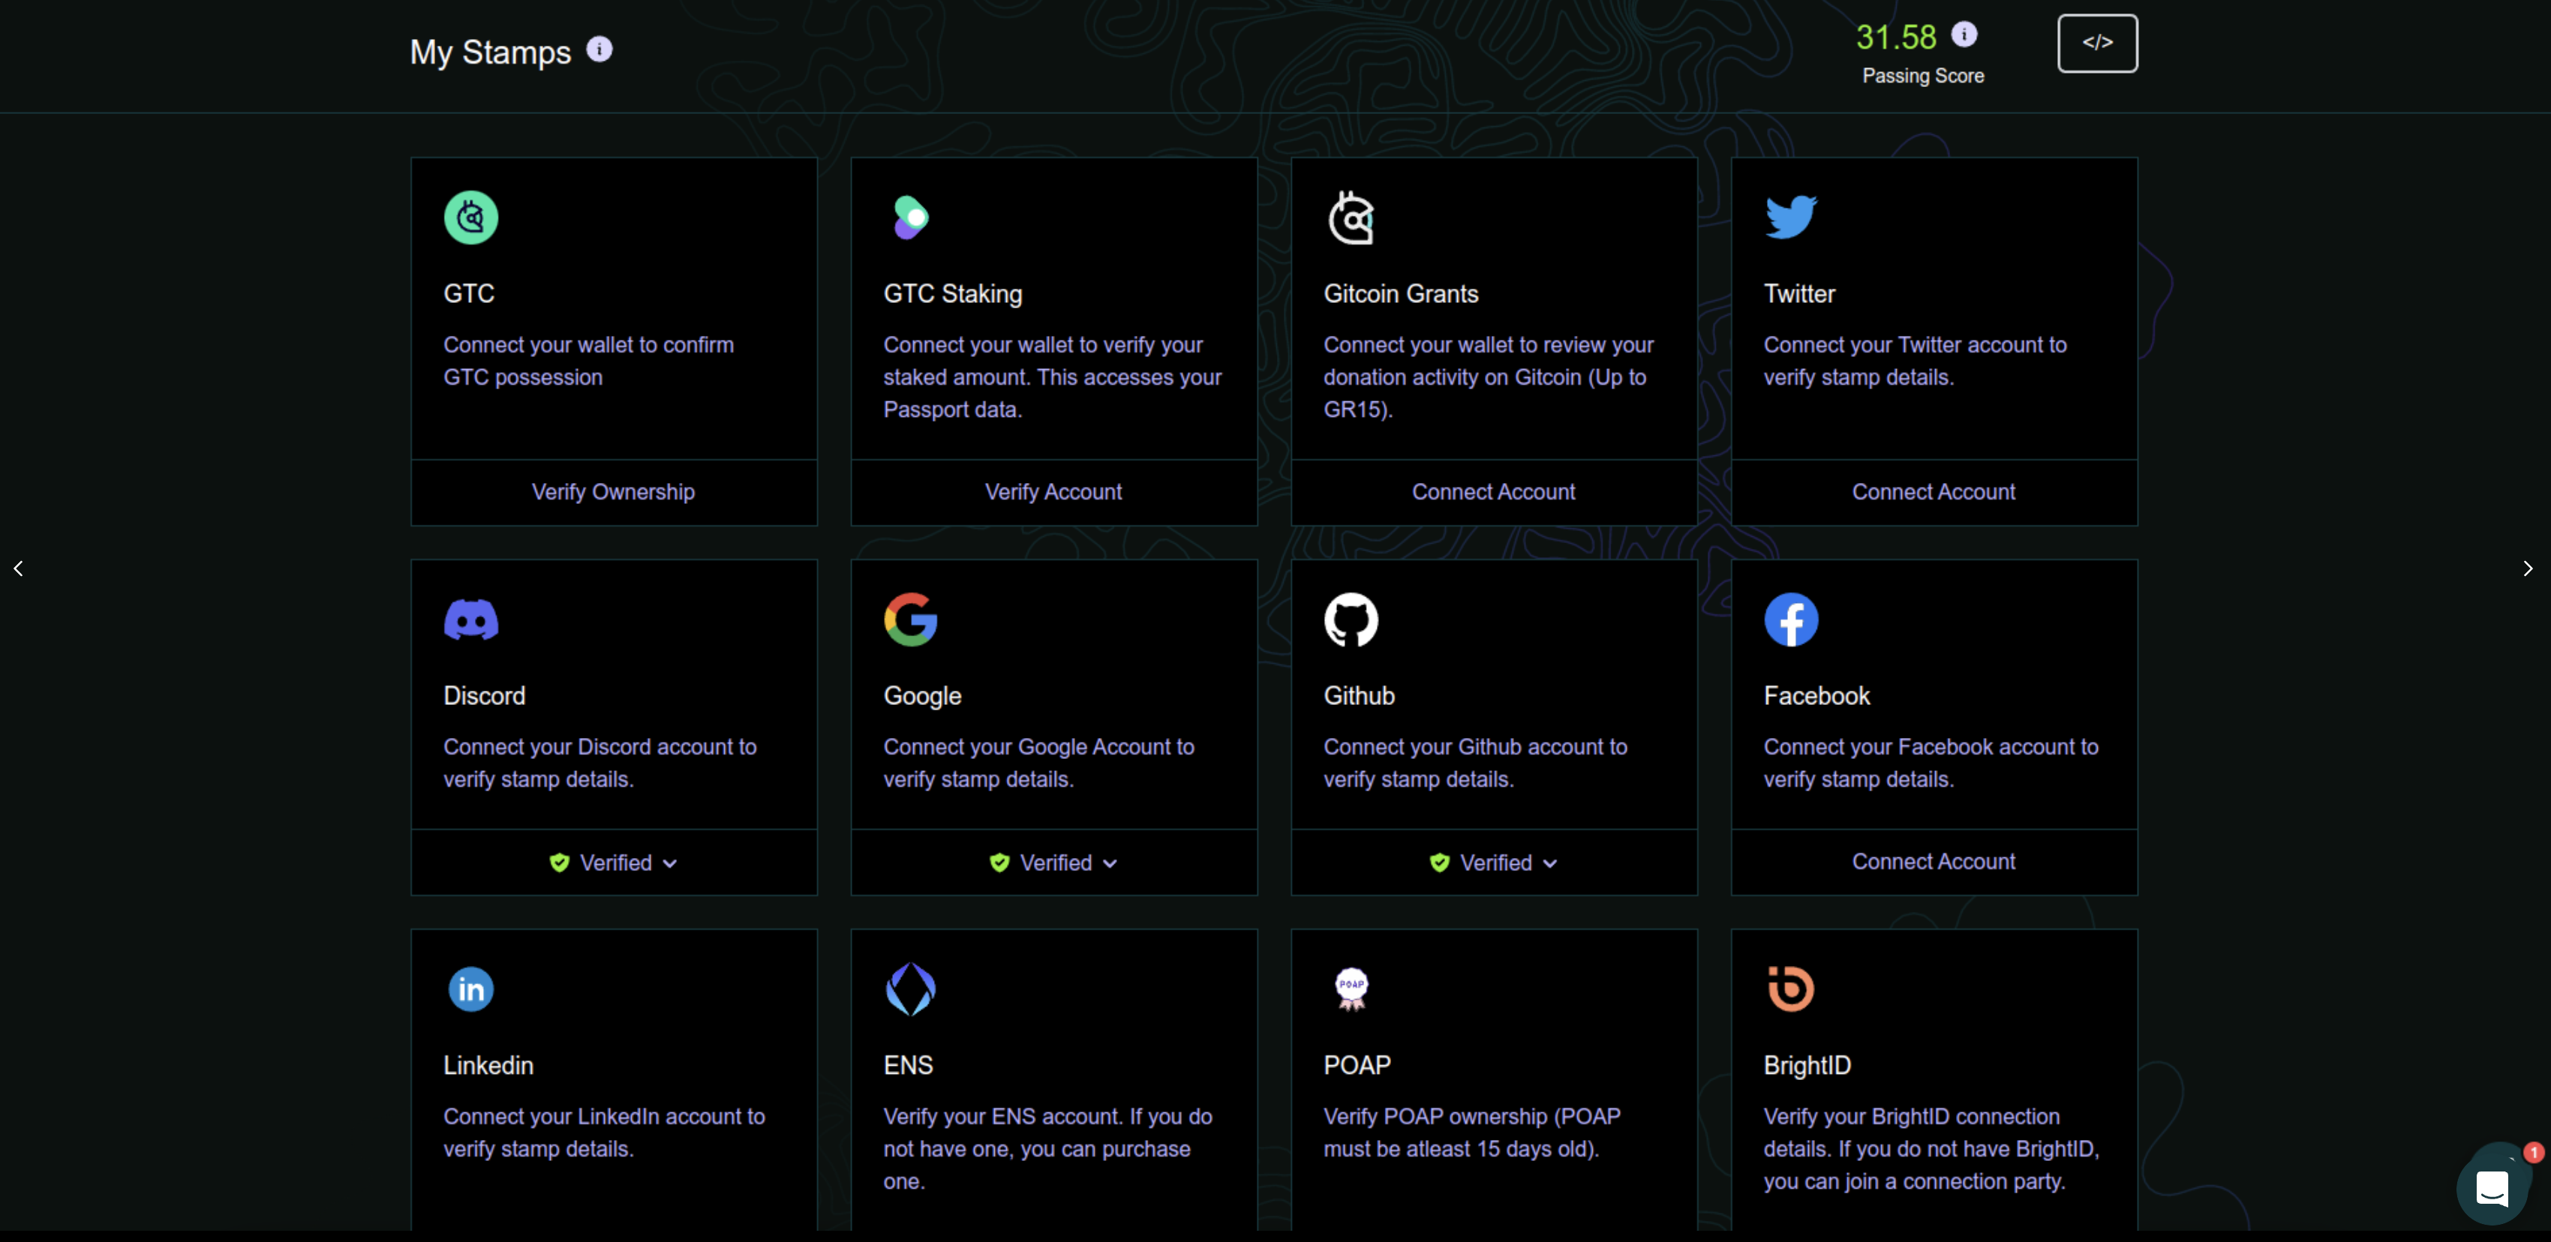Image resolution: width=2551 pixels, height=1242 pixels.
Task: Go to next page with right arrow
Action: (2527, 568)
